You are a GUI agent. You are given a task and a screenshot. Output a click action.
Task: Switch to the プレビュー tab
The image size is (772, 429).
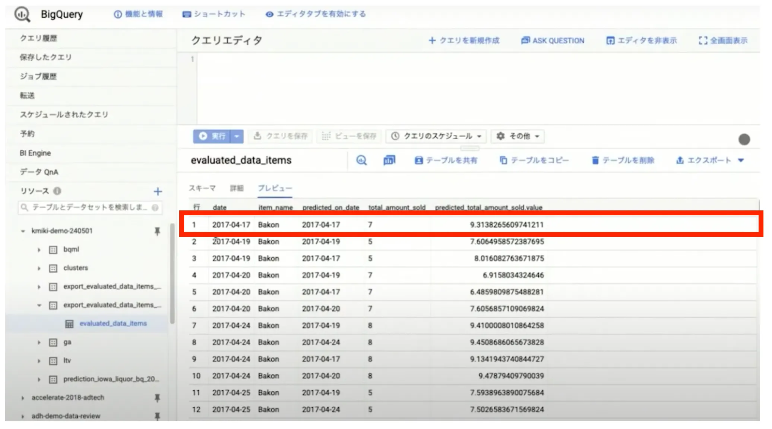pos(275,188)
